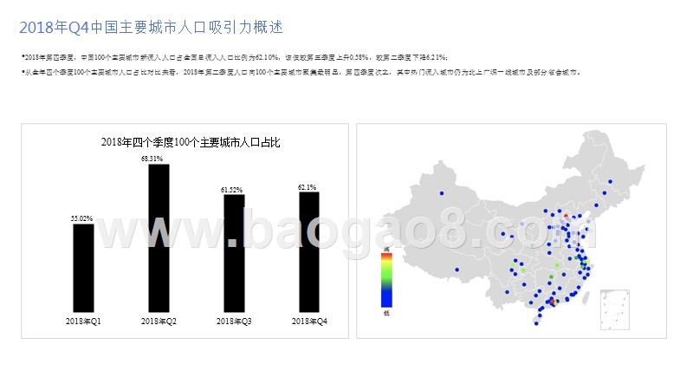Click the South China Sea inset map

[x=615, y=309]
